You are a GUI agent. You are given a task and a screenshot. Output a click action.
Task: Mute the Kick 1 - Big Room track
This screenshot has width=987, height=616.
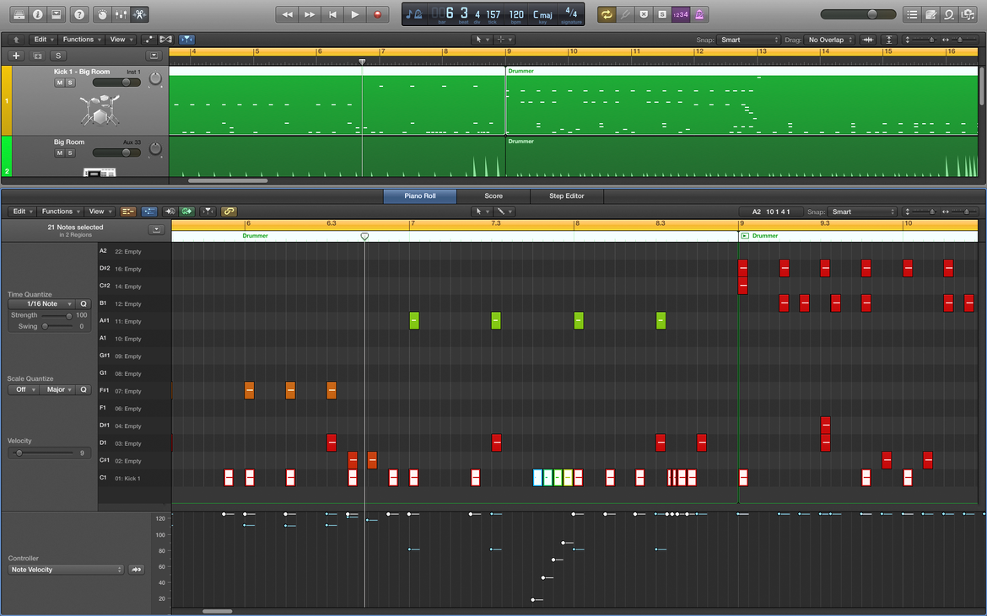pos(60,83)
